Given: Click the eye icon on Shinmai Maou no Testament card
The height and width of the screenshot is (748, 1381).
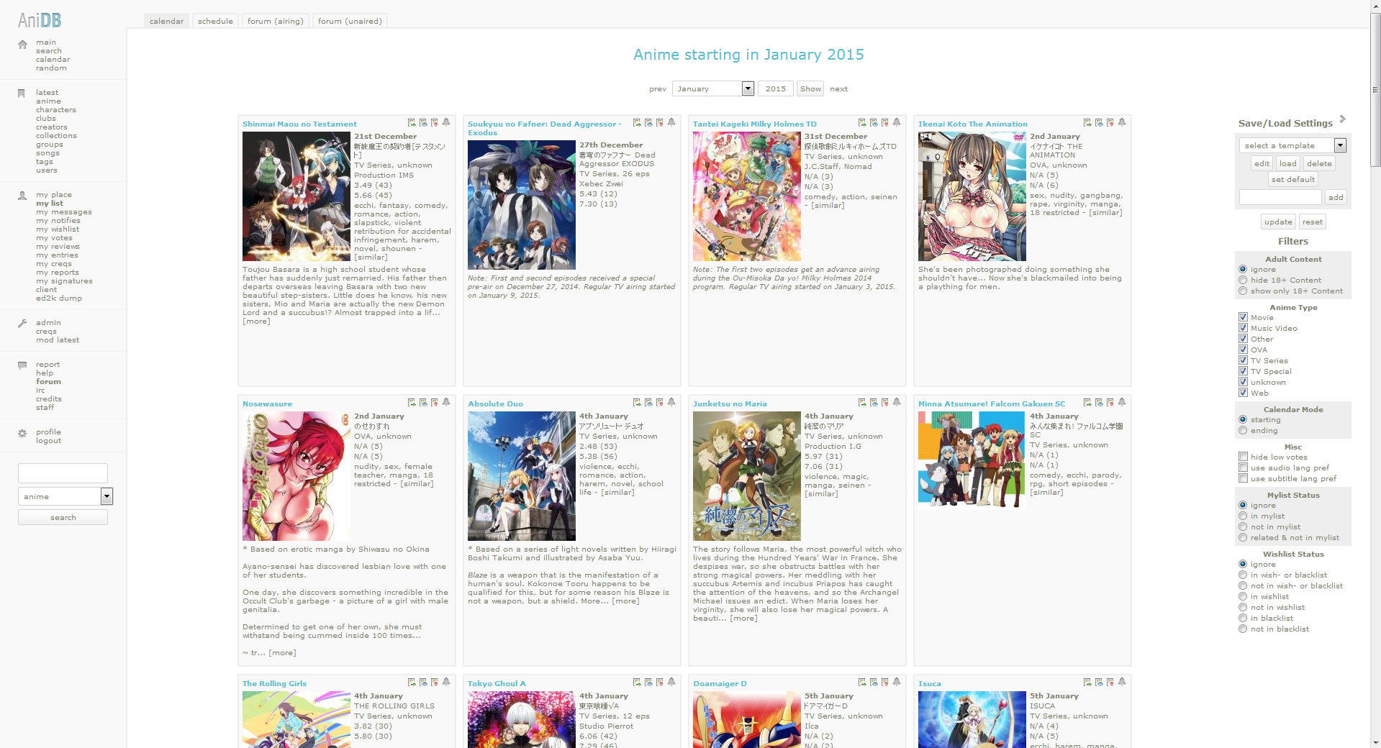Looking at the screenshot, I should (x=423, y=123).
